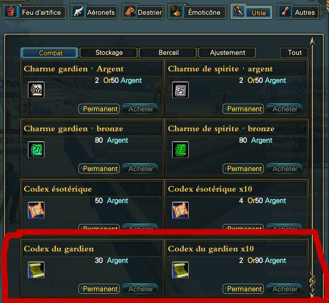329x303 pixels.
Task: Switch to the Destrier category
Action: pyautogui.click(x=143, y=12)
